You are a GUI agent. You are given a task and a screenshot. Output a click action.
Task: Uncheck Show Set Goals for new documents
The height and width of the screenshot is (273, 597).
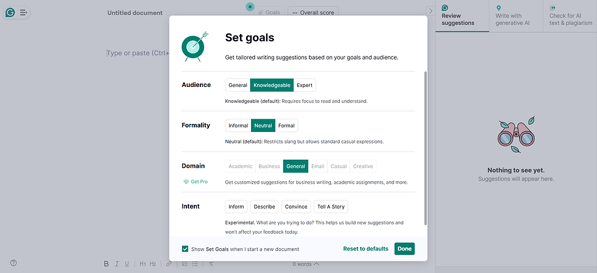tap(185, 249)
